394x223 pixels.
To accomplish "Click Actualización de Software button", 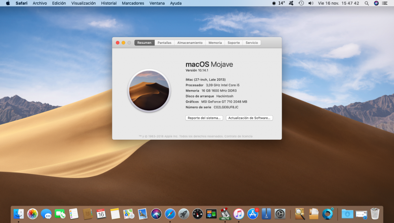I will (x=249, y=118).
